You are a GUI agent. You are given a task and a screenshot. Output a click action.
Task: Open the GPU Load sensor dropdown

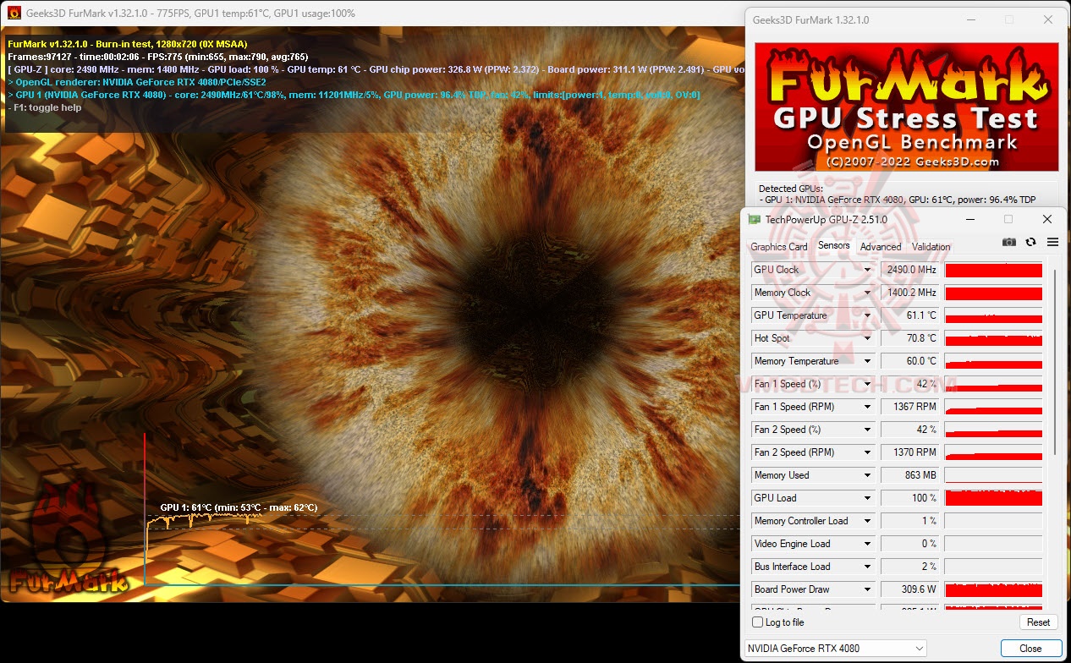click(x=867, y=498)
